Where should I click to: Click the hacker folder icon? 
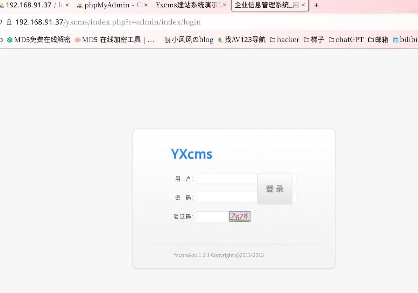tap(273, 40)
